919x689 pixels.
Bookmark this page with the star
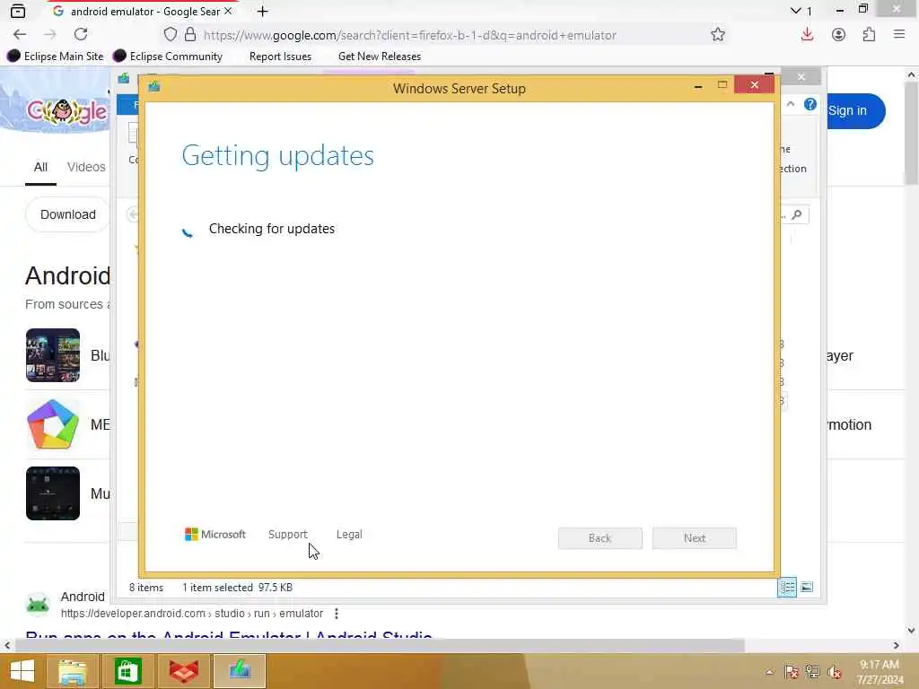718,35
